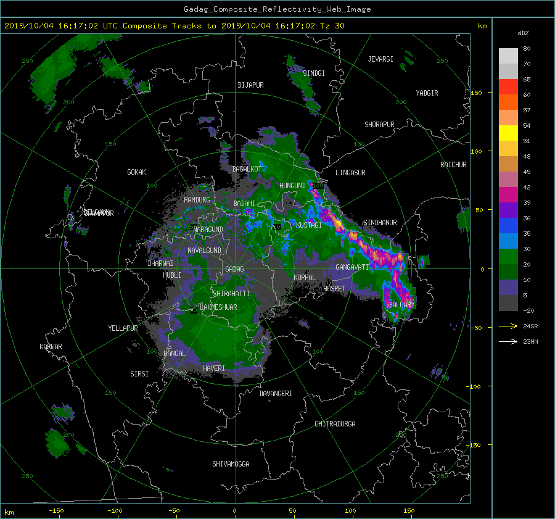Click the KARWAR city label
This screenshot has height=519, width=555.
(x=51, y=347)
